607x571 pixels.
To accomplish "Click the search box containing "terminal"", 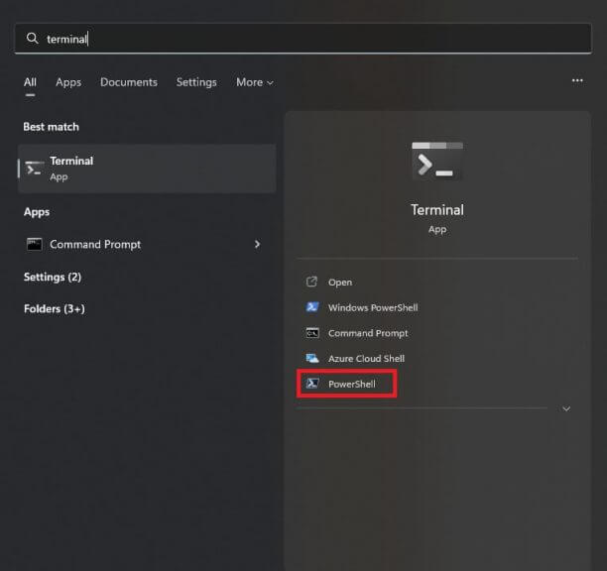I will (303, 39).
